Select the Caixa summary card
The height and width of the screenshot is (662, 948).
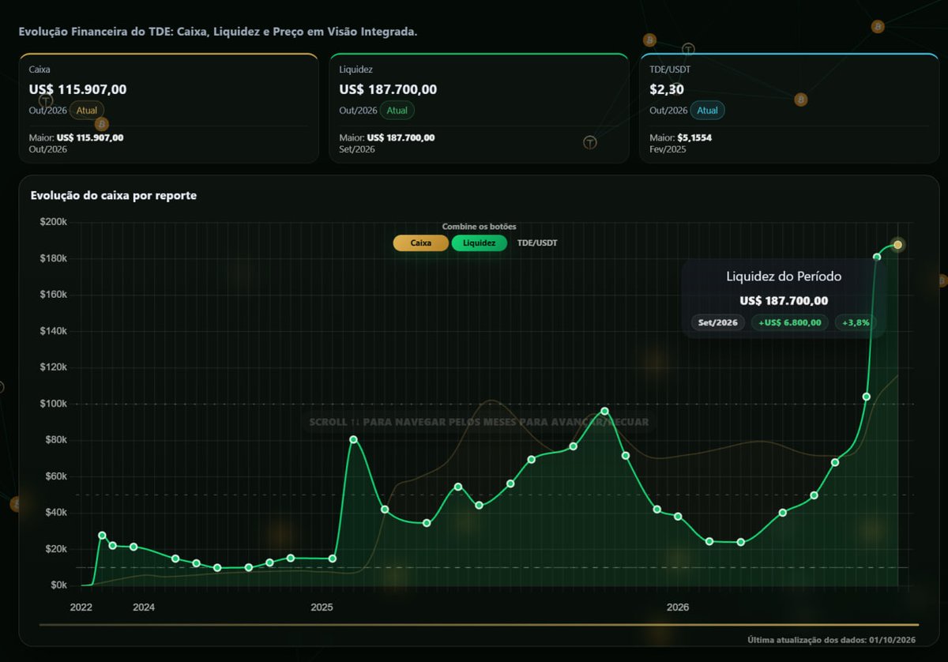pyautogui.click(x=168, y=108)
